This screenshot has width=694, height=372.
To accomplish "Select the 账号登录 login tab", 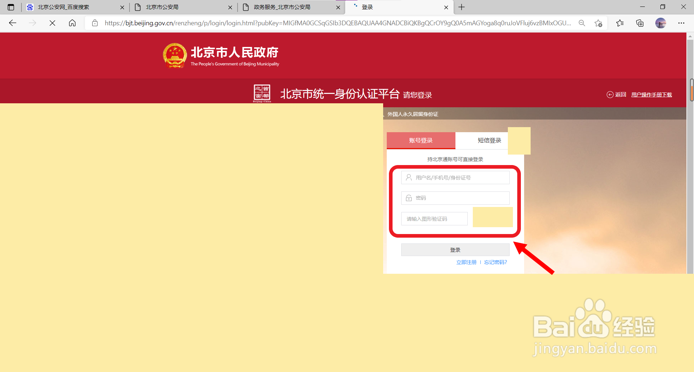I will pos(421,140).
